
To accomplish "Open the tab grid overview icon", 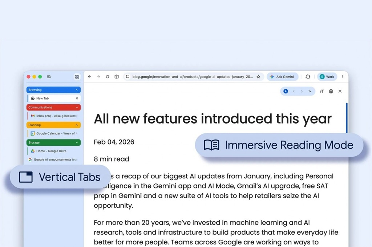I will coord(77,77).
